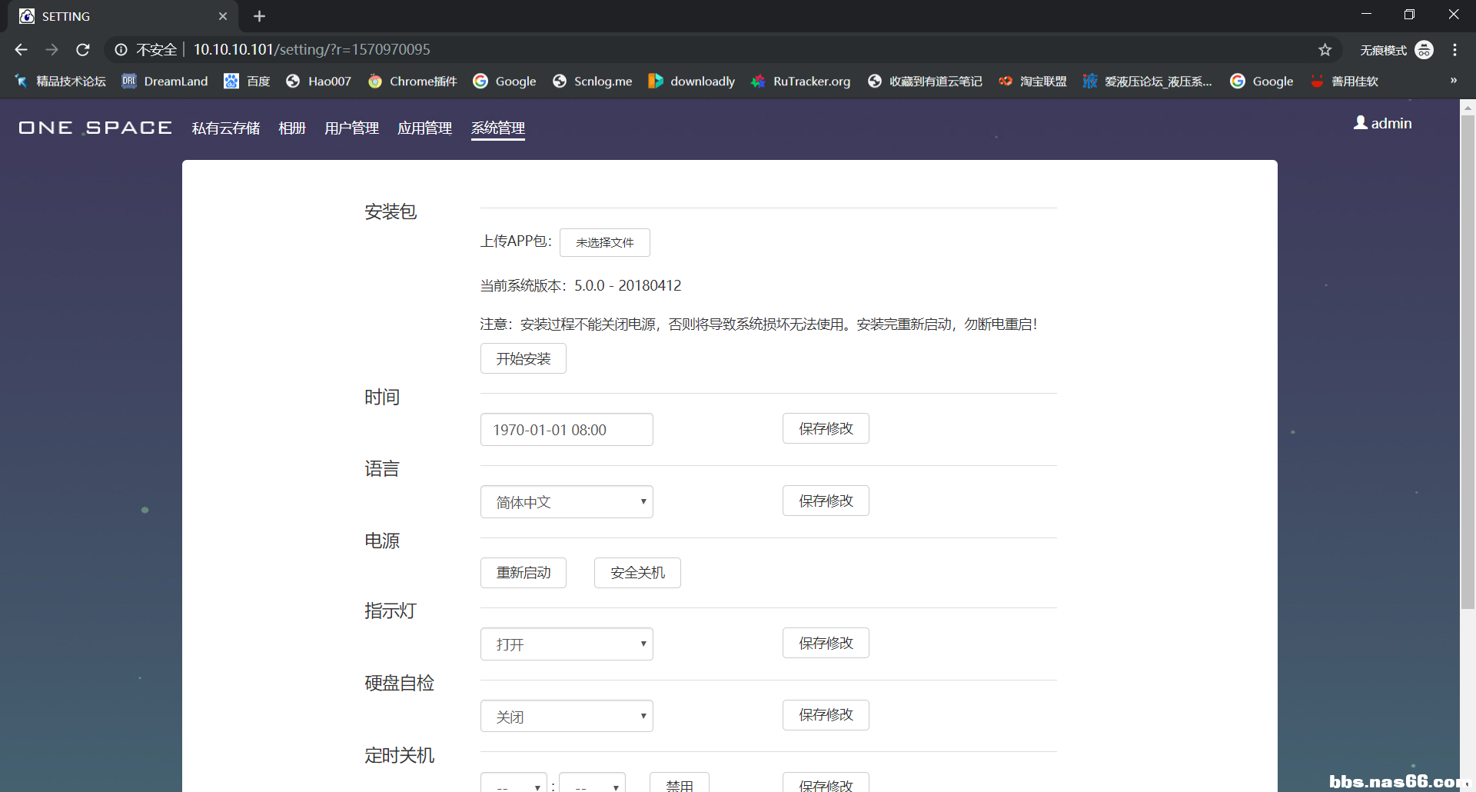This screenshot has width=1476, height=792.
Task: Click the 重新启动 button
Action: (524, 573)
